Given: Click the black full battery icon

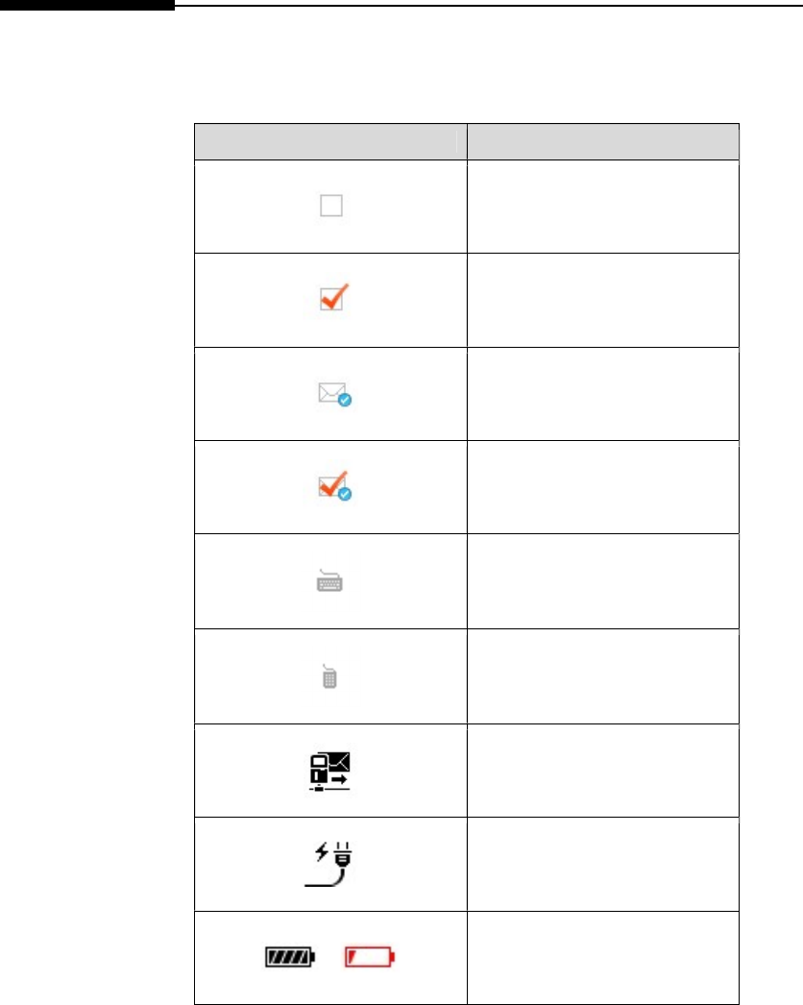Looking at the screenshot, I should [x=291, y=957].
